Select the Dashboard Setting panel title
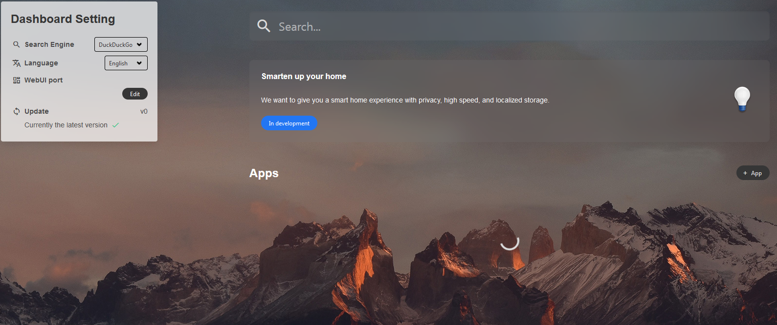The image size is (777, 325). (63, 19)
